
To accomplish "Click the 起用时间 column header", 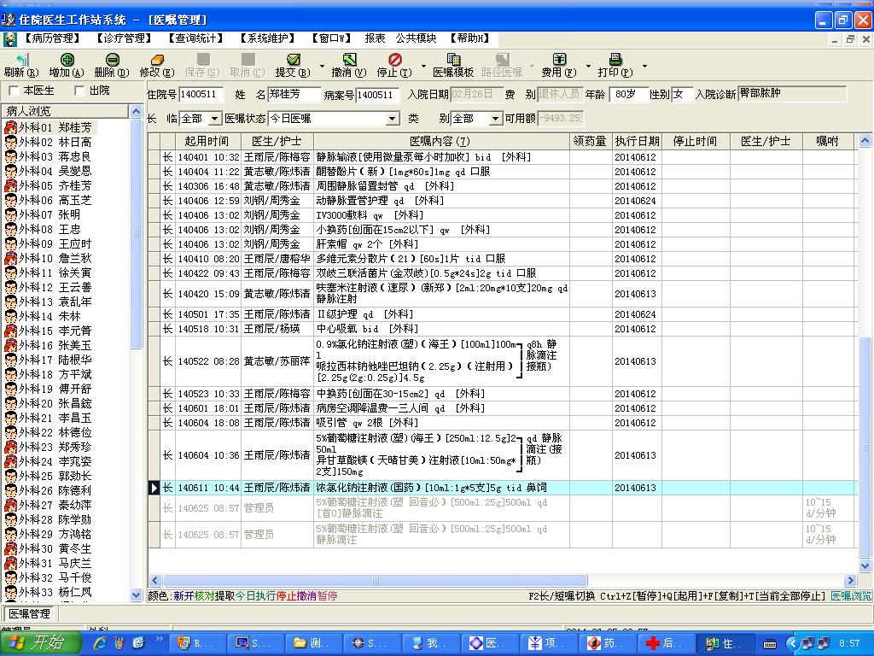I will click(x=208, y=141).
